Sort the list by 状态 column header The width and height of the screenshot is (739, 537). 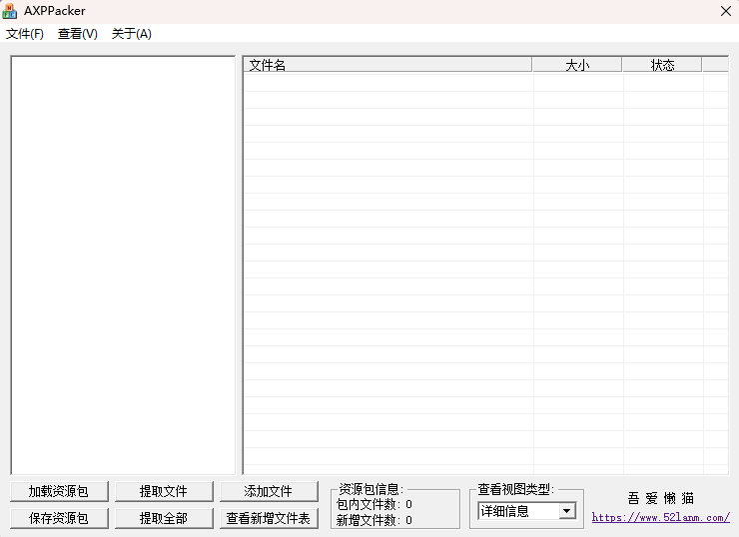click(662, 65)
